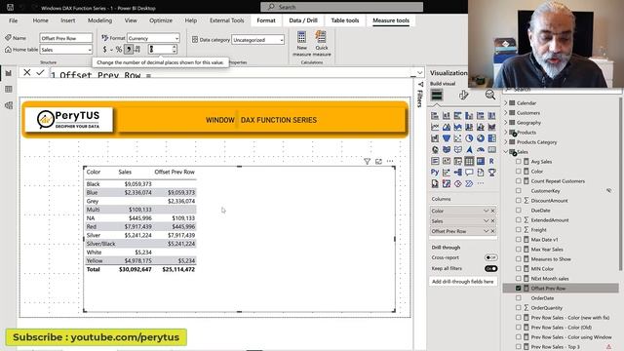The height and width of the screenshot is (351, 624).
Task: Uncheck Offset Prev Row field checkbox
Action: 518,289
